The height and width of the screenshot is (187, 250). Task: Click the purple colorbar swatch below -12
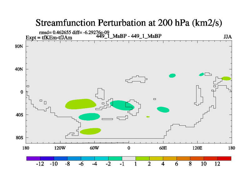(x=33, y=158)
